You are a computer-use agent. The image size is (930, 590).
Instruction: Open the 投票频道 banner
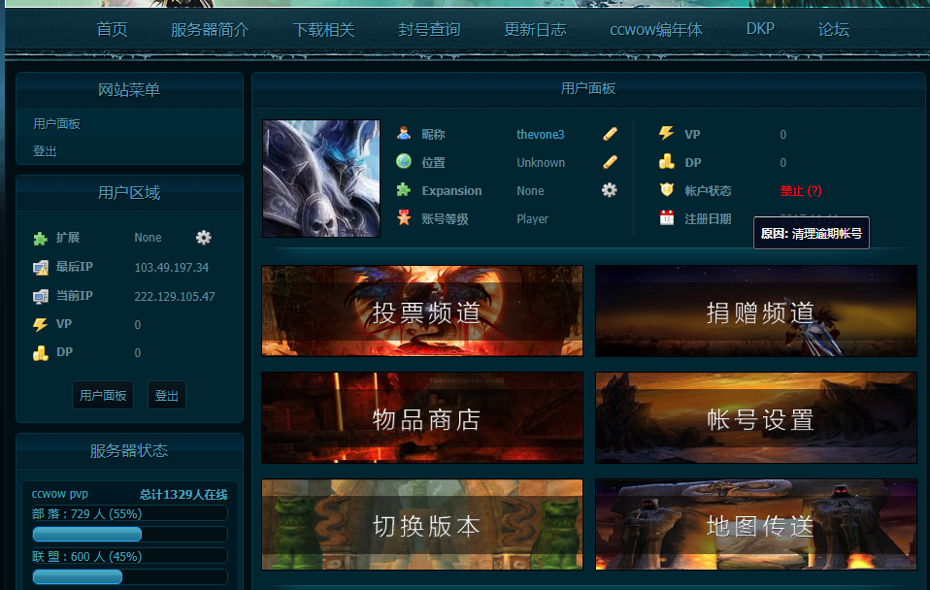(421, 311)
